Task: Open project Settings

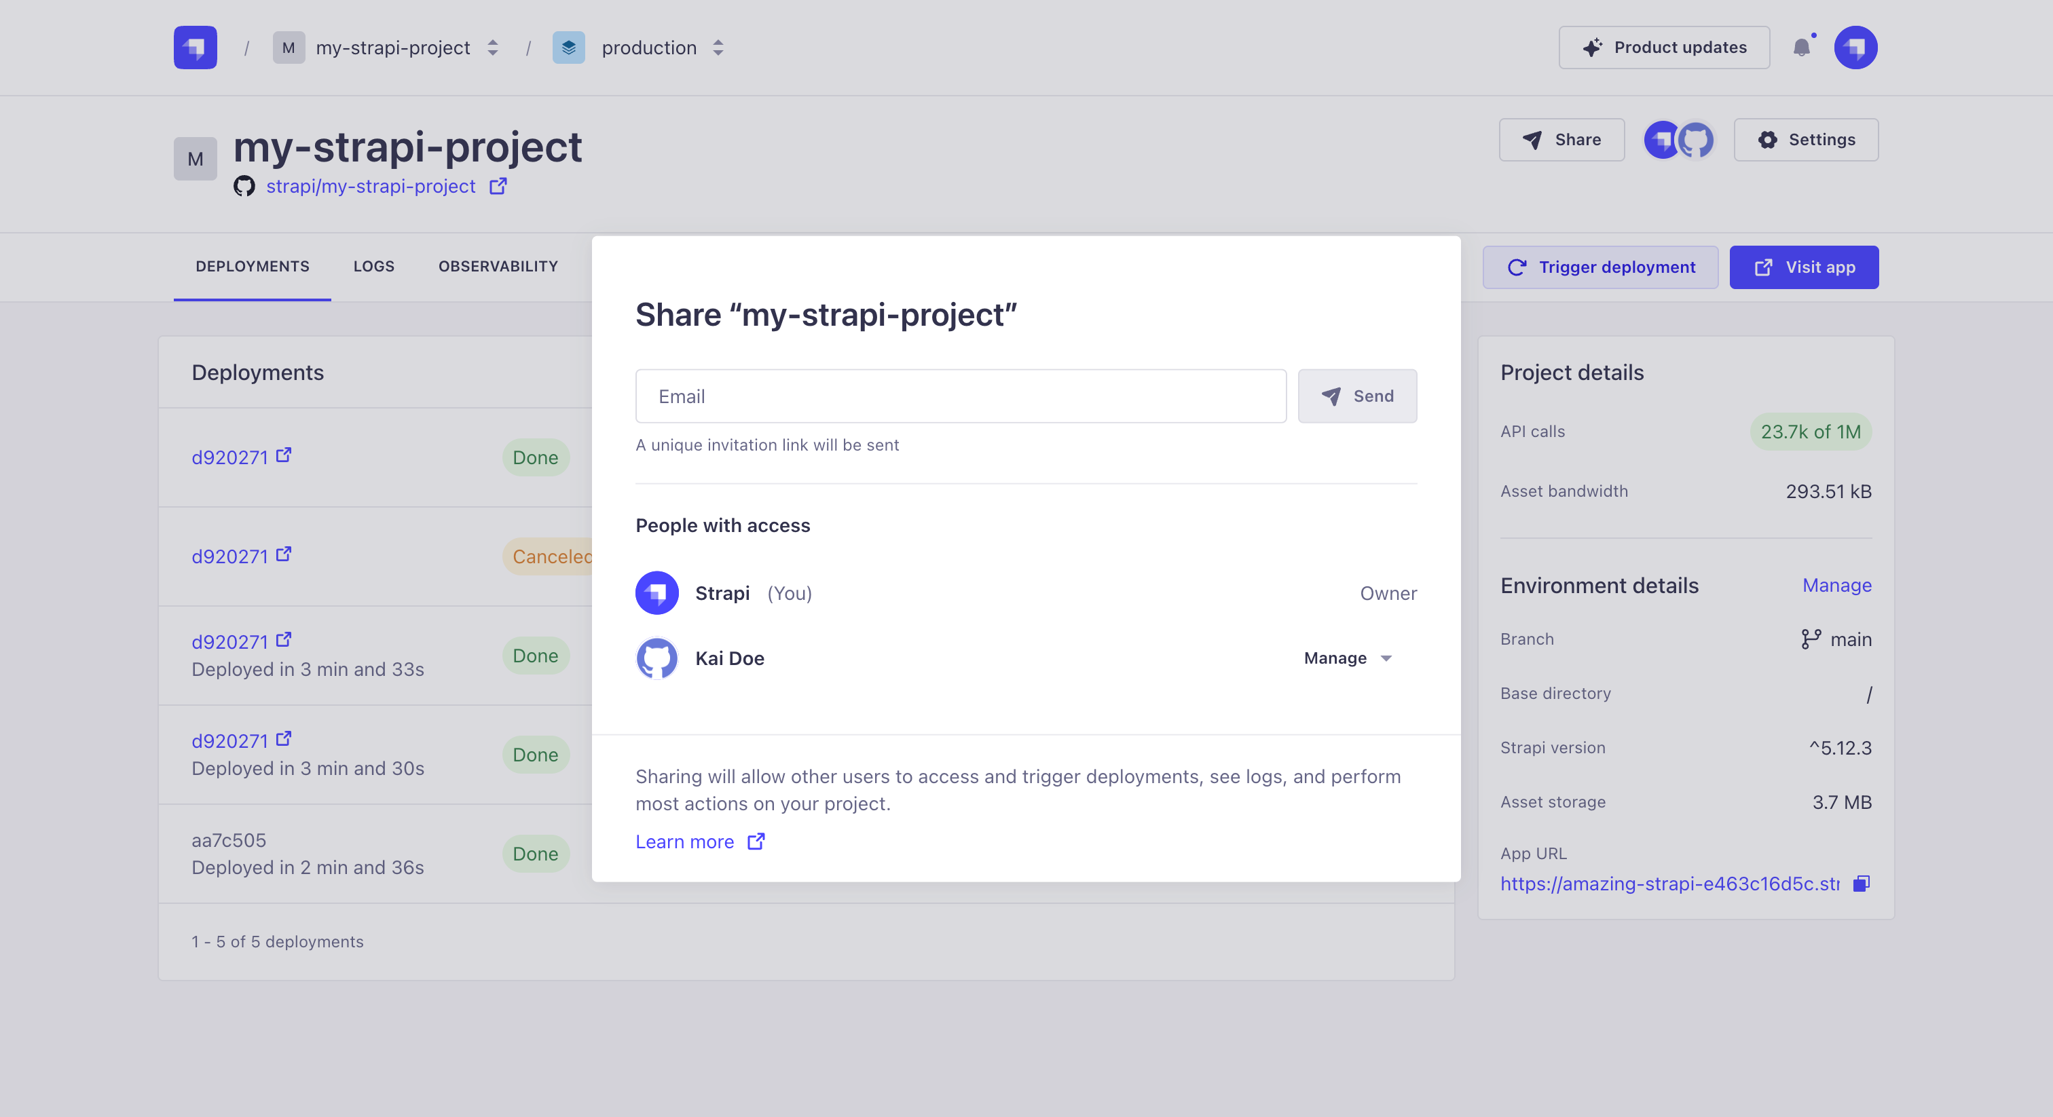Action: 1806,140
